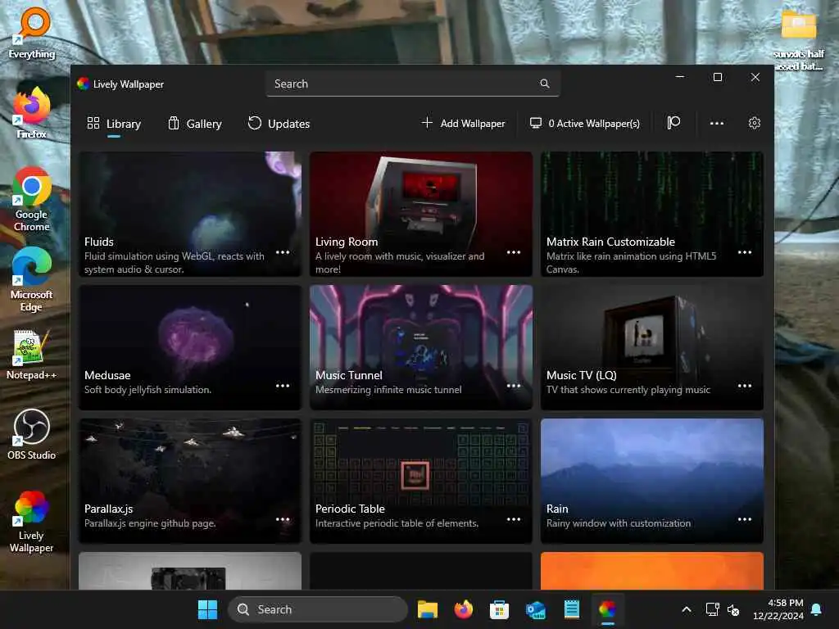Open the options menu for Medusae
The width and height of the screenshot is (839, 629).
(283, 386)
